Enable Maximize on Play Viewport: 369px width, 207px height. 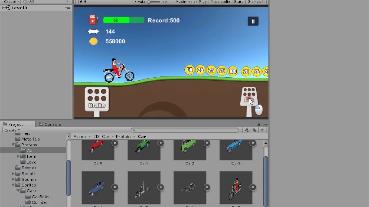pyautogui.click(x=191, y=2)
